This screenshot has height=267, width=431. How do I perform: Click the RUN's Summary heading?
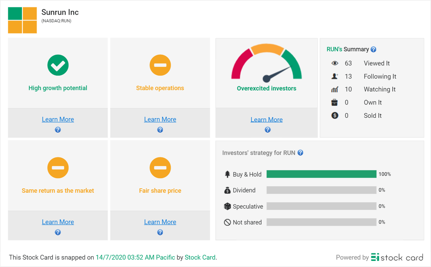coord(348,50)
